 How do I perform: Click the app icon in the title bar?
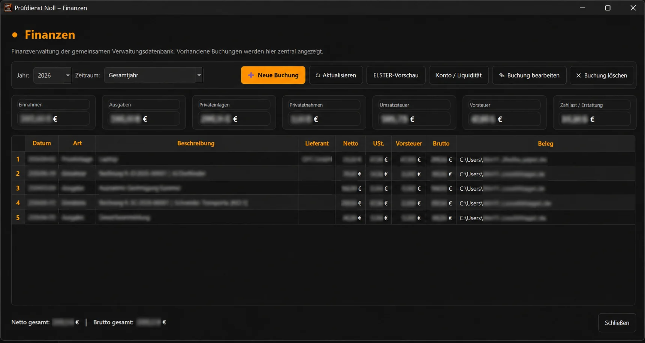[x=8, y=8]
